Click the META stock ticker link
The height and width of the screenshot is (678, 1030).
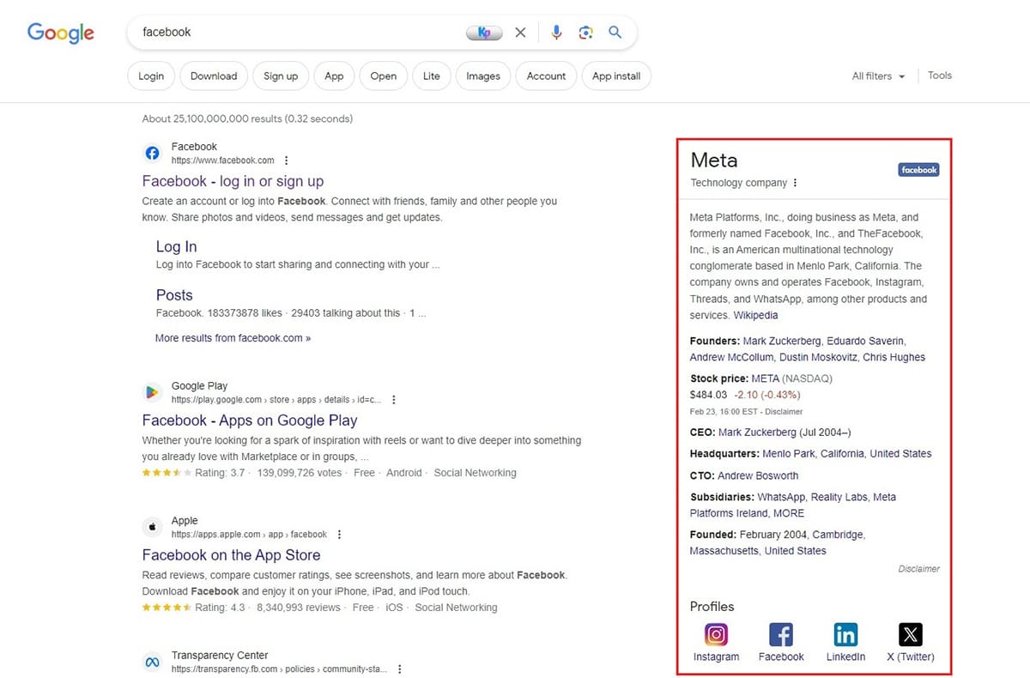tap(765, 378)
